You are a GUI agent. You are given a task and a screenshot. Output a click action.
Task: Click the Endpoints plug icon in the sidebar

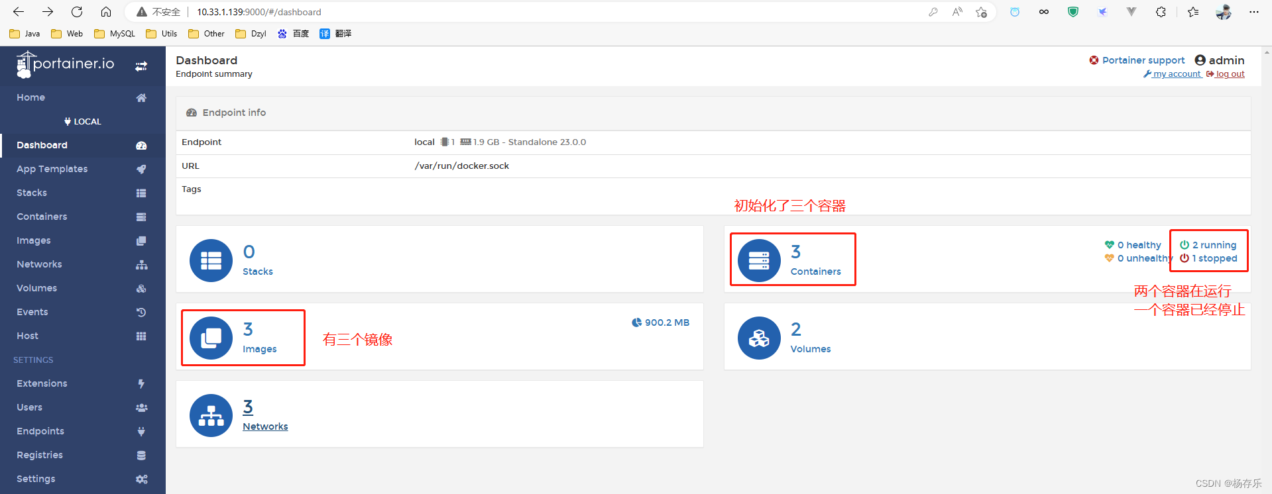tap(141, 432)
